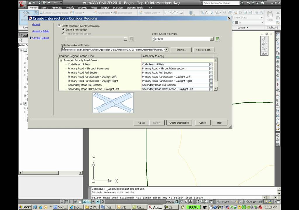Click the Plot printer icon in quick access toolbar

pyautogui.click(x=44, y=3)
